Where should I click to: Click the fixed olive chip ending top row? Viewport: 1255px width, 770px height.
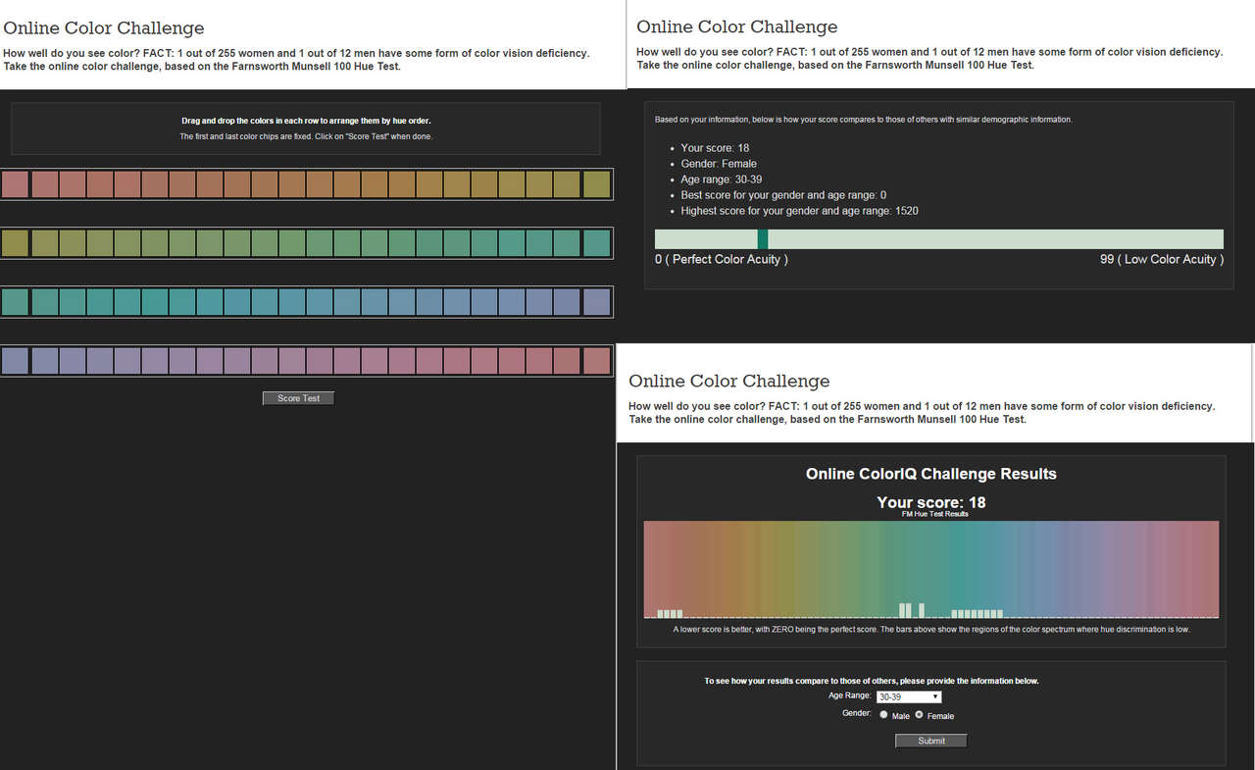click(596, 184)
